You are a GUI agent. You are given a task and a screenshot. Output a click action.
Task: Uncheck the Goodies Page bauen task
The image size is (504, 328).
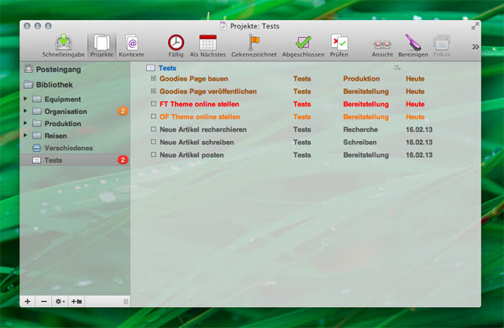(x=154, y=78)
